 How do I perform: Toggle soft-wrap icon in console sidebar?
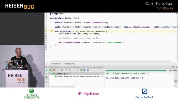click(176, 81)
